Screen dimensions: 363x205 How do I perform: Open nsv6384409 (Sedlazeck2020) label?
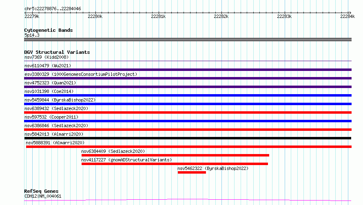pos(113,151)
